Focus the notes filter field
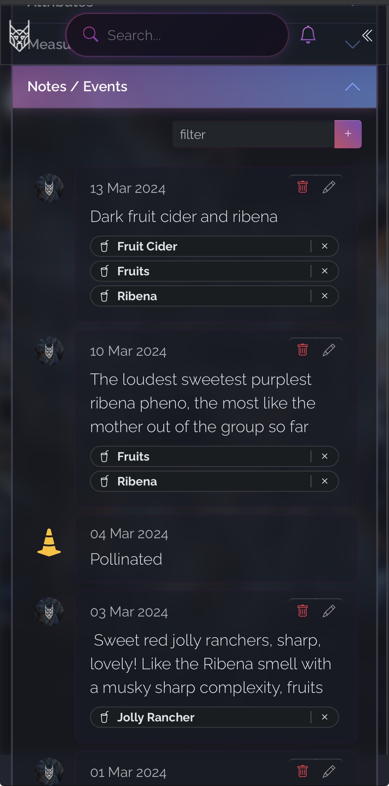The height and width of the screenshot is (786, 389). tap(253, 134)
